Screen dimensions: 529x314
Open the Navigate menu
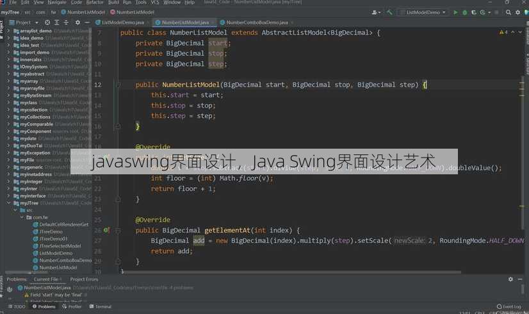click(x=56, y=3)
